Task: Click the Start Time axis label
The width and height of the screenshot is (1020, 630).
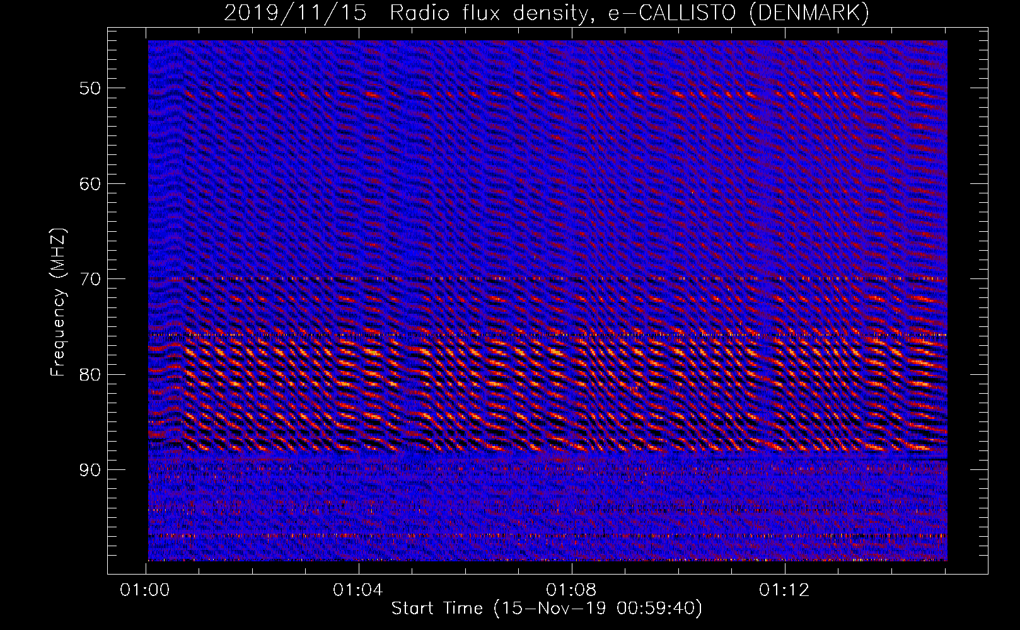Action: (x=547, y=609)
